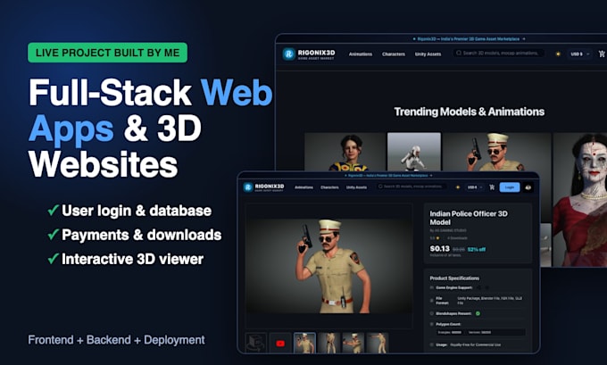Click the Usage royalty-free row
Screen dimensions: 607x365
pyautogui.click(x=465, y=344)
